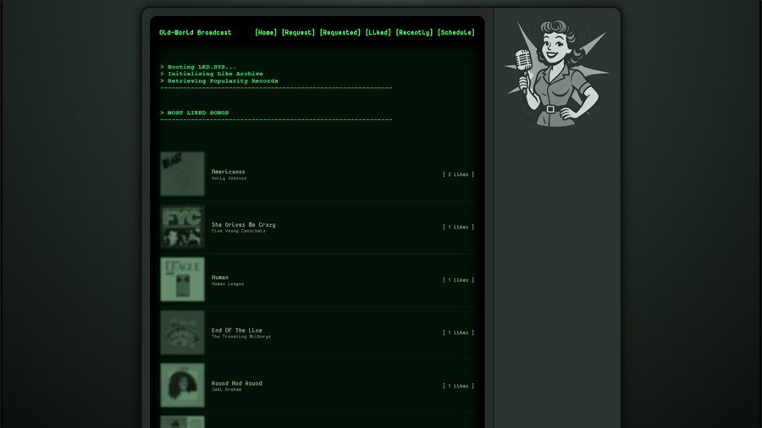Click the End Of The Line title
This screenshot has height=428, width=762.
pos(237,331)
